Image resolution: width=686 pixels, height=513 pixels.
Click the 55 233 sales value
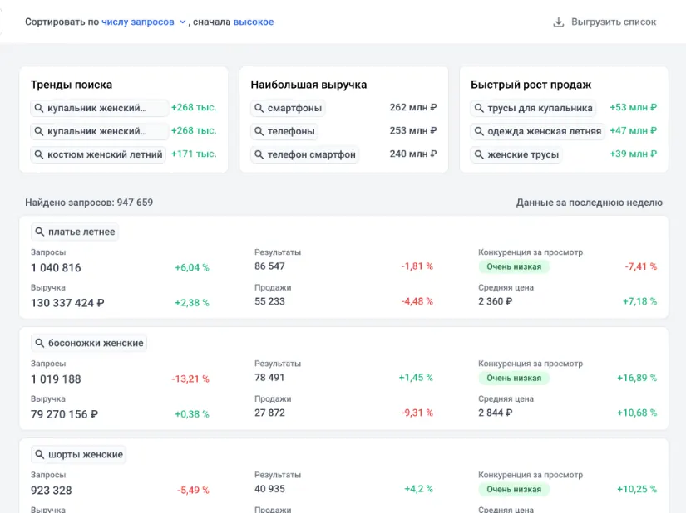pyautogui.click(x=269, y=301)
